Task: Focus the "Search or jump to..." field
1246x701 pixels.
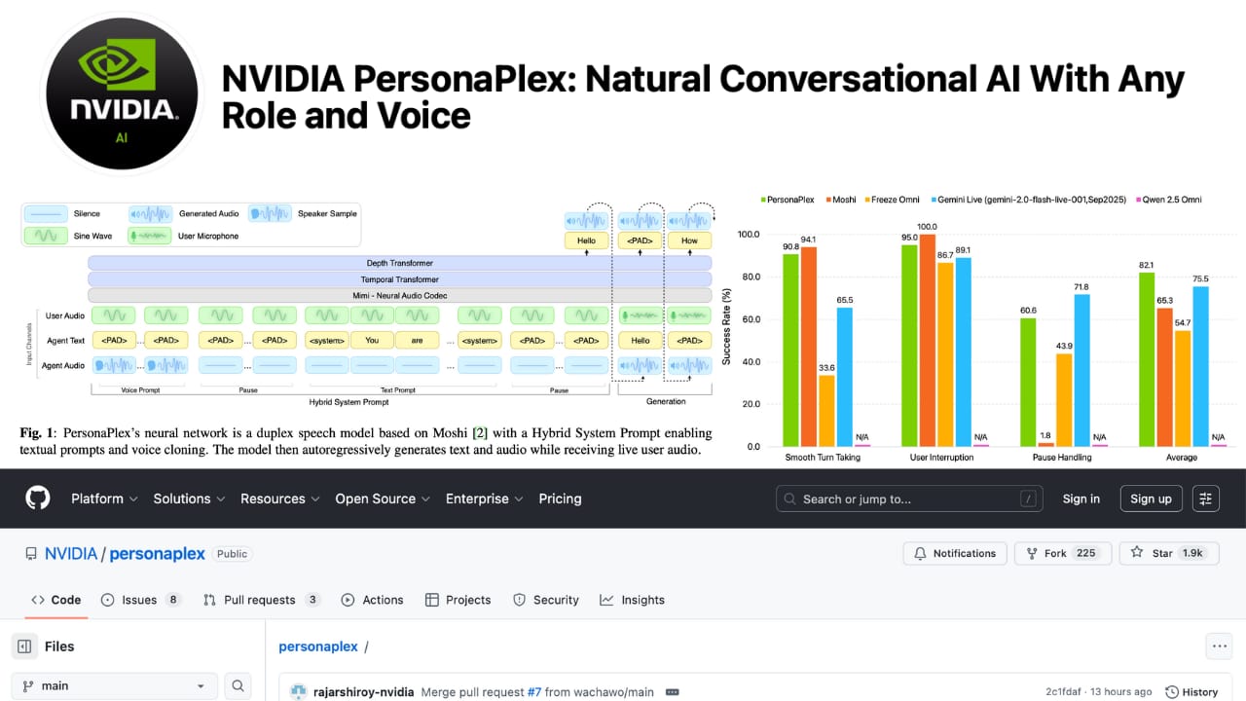Action: click(x=909, y=498)
